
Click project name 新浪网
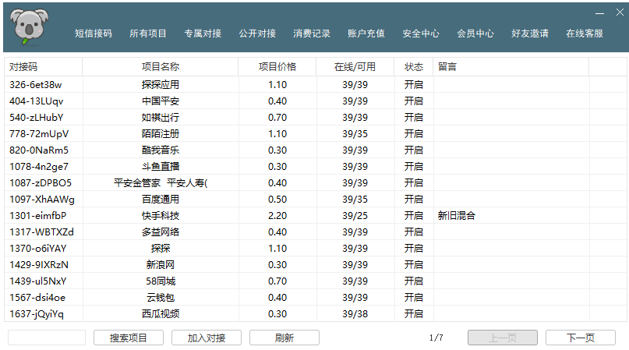point(161,265)
